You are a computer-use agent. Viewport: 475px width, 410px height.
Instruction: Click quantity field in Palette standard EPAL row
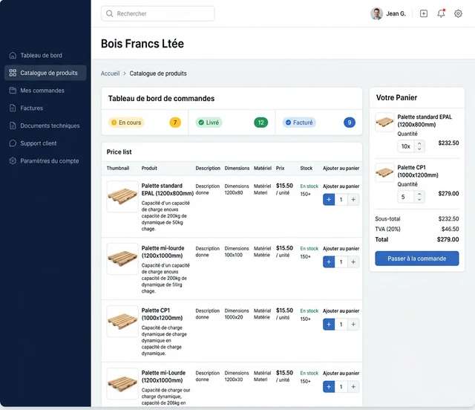(x=341, y=200)
